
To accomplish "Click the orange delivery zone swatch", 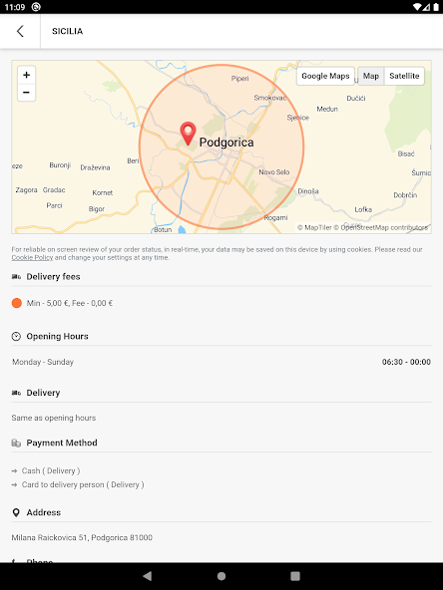I will pyautogui.click(x=17, y=303).
